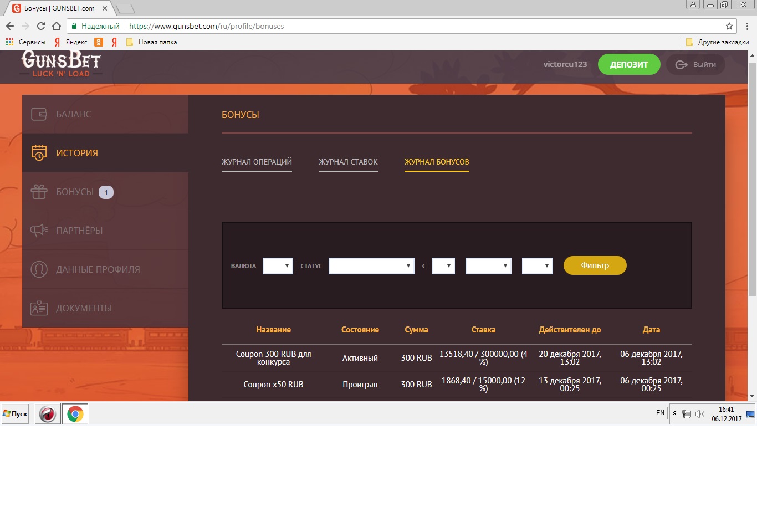Select the Журнал бонусов tab
Screen dimensions: 757x532
pyautogui.click(x=437, y=162)
